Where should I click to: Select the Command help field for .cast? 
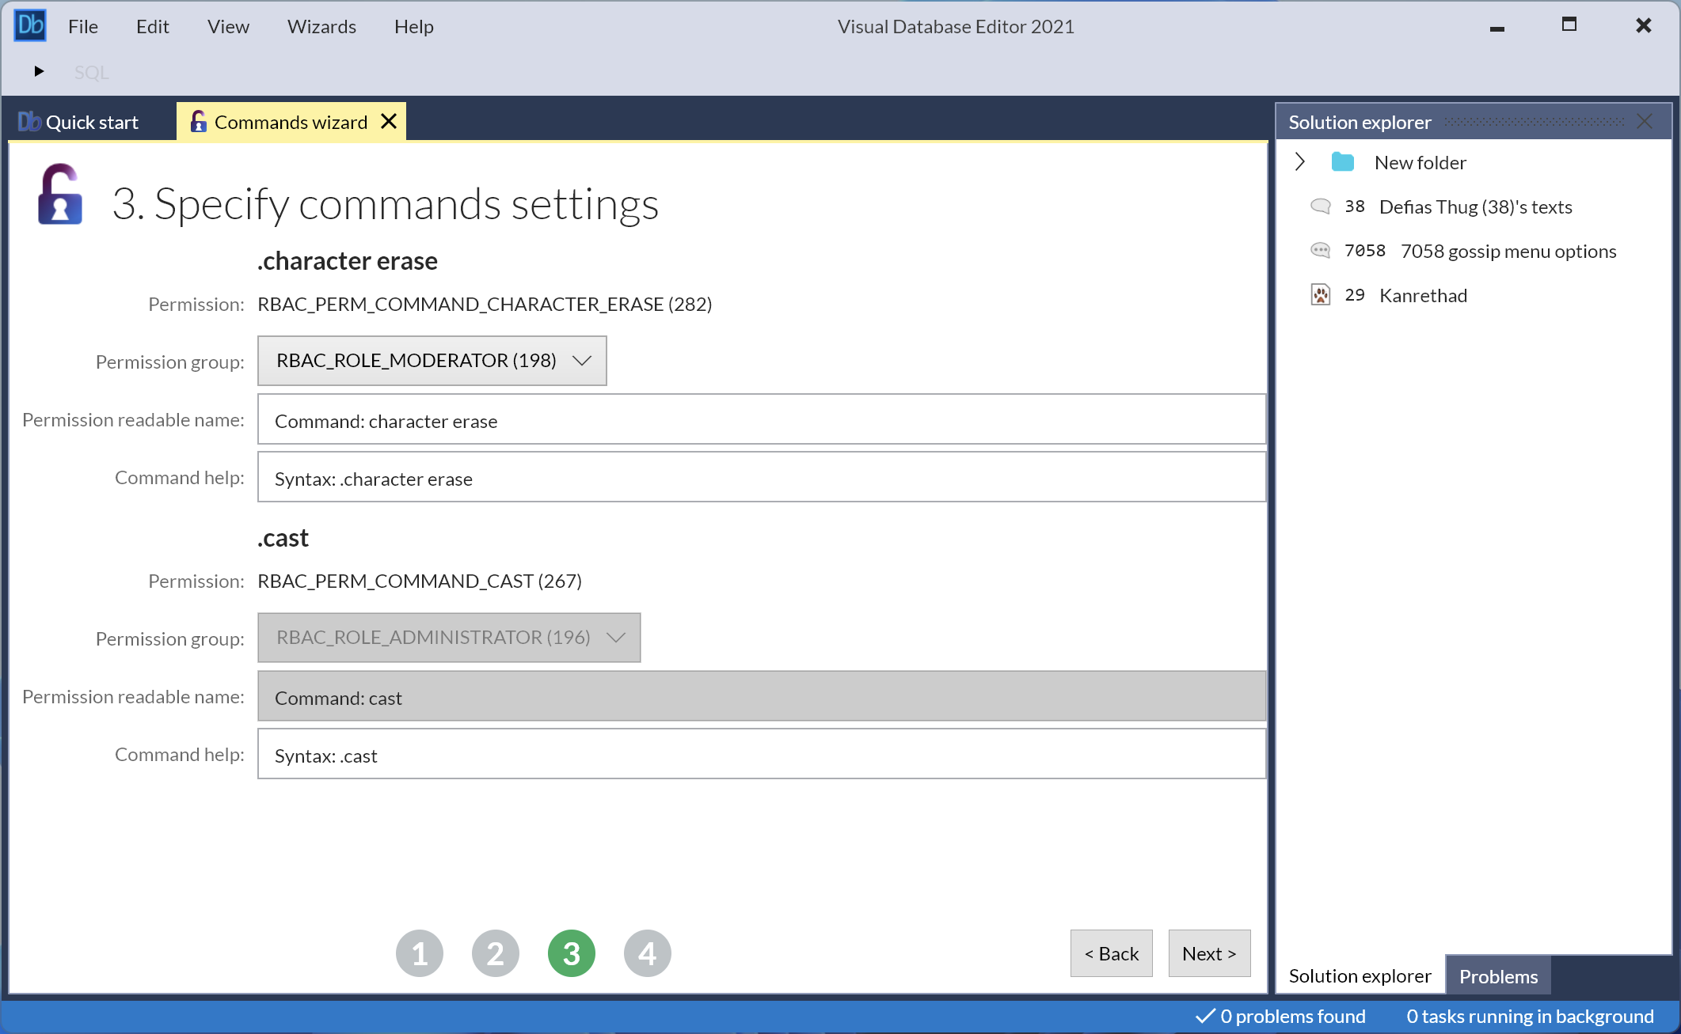point(761,754)
